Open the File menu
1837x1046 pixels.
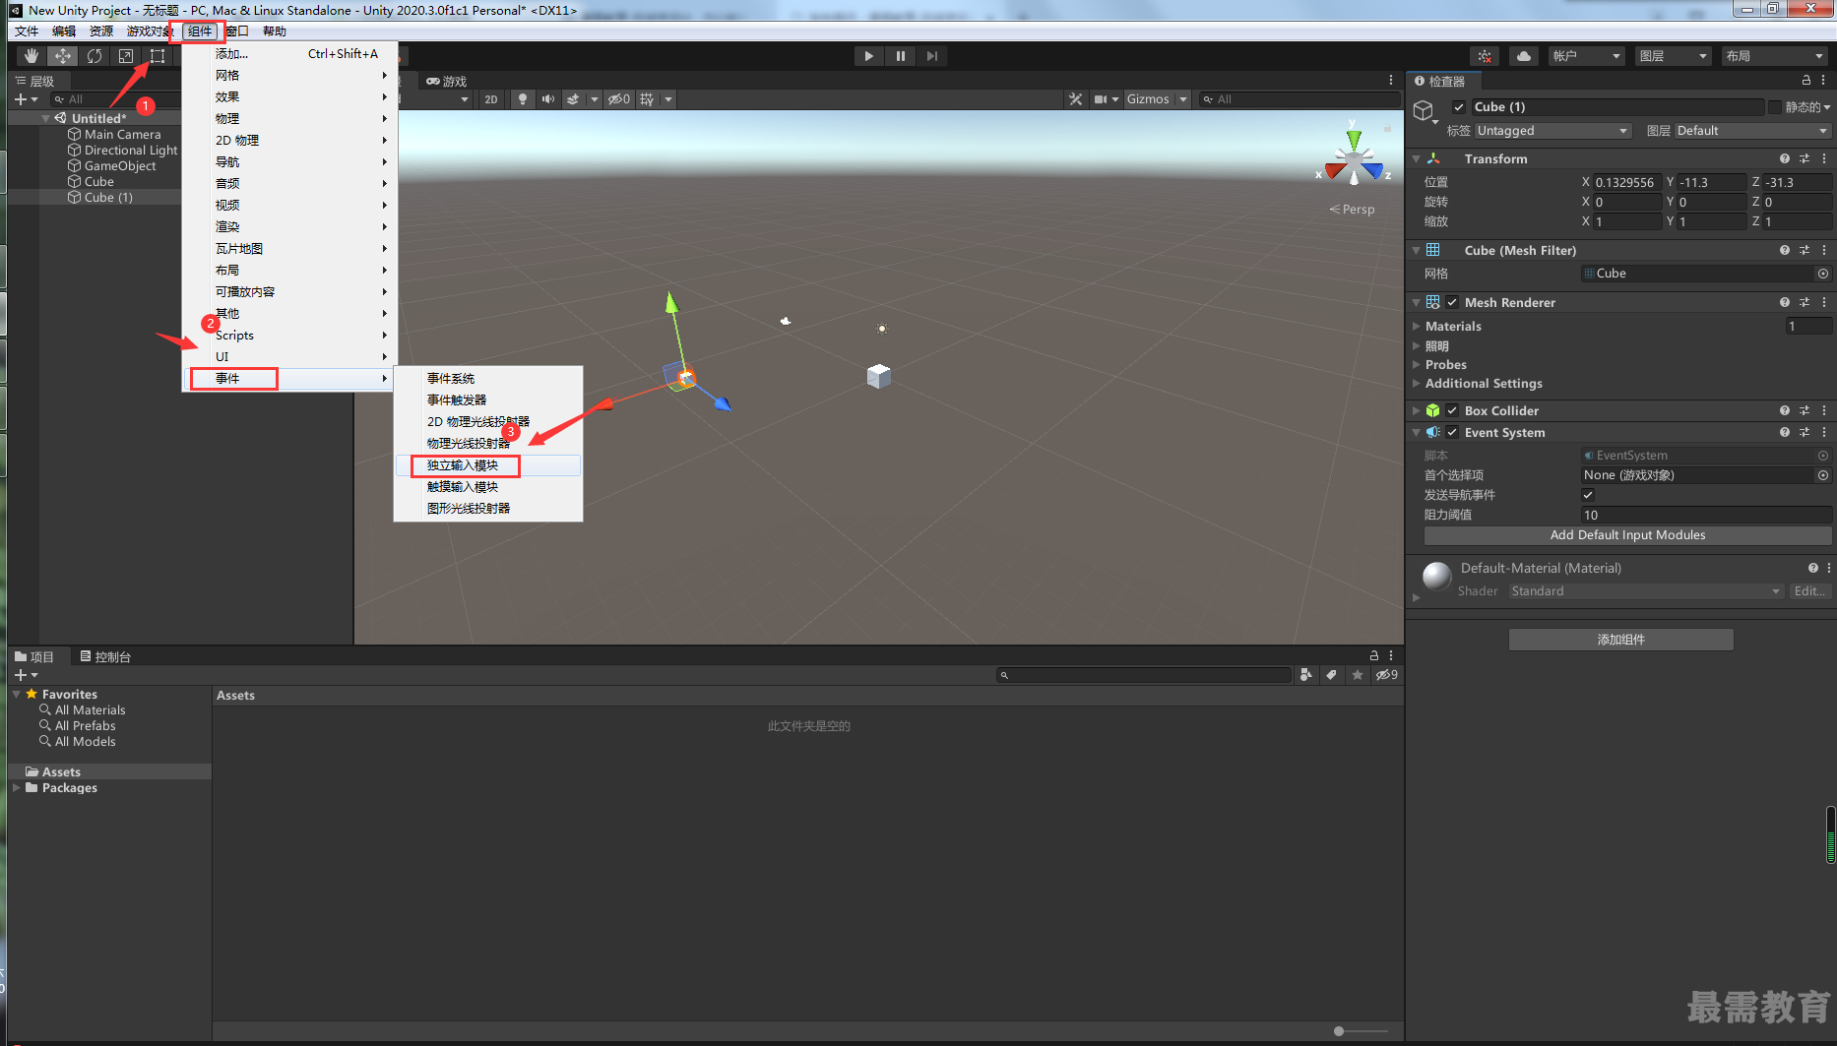[27, 31]
